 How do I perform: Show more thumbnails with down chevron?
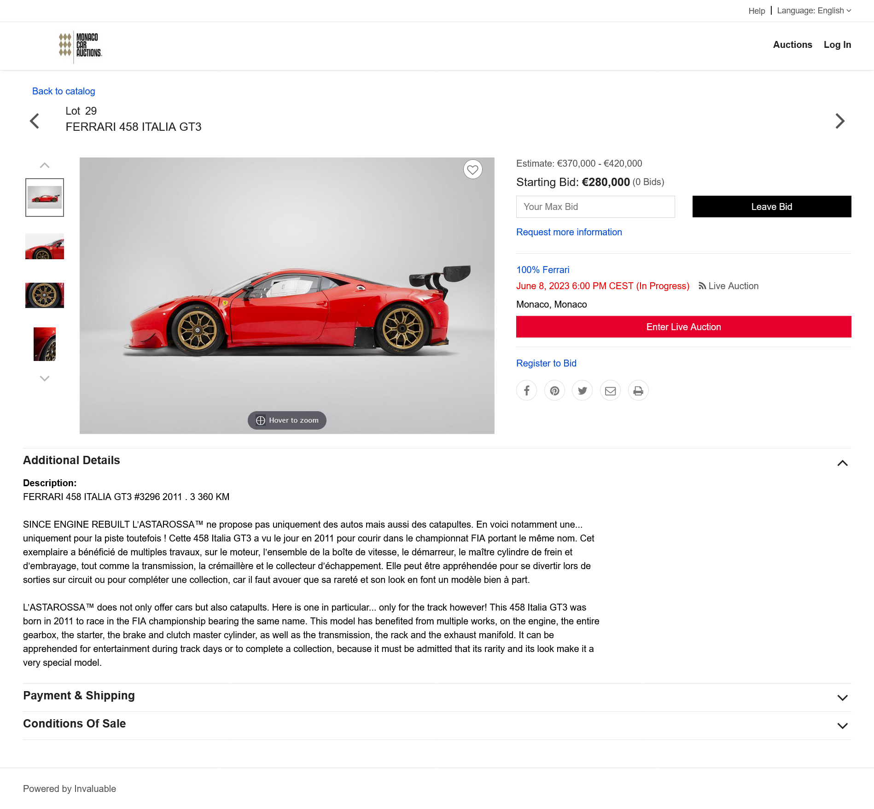pos(45,378)
